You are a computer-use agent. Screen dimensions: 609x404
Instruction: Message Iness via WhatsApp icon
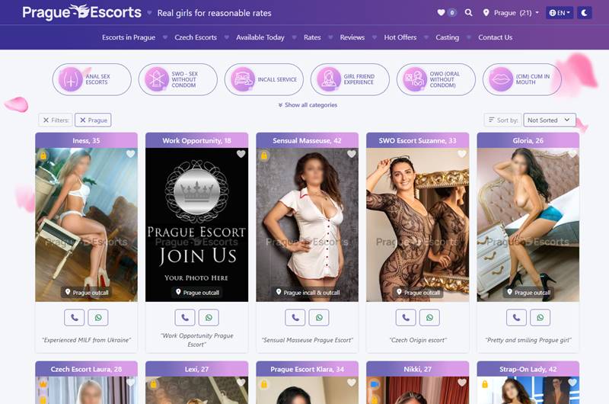pos(98,318)
